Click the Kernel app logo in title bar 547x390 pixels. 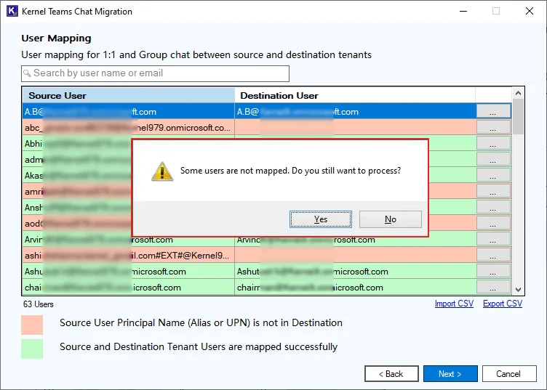(12, 11)
